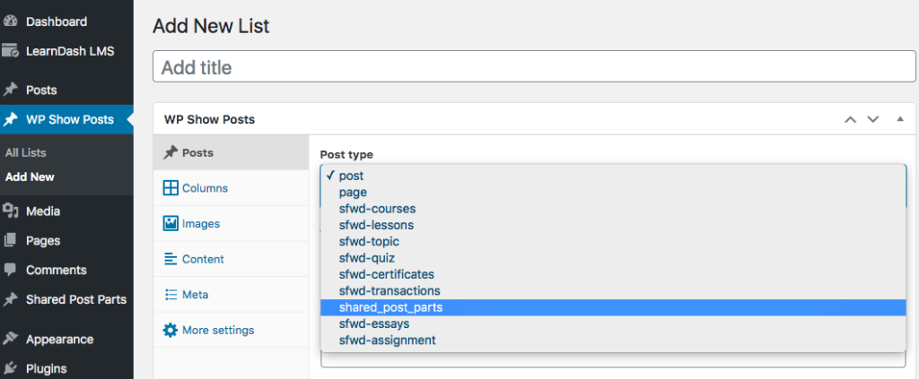The width and height of the screenshot is (919, 379).
Task: Click the Appearance brush icon
Action: [11, 339]
